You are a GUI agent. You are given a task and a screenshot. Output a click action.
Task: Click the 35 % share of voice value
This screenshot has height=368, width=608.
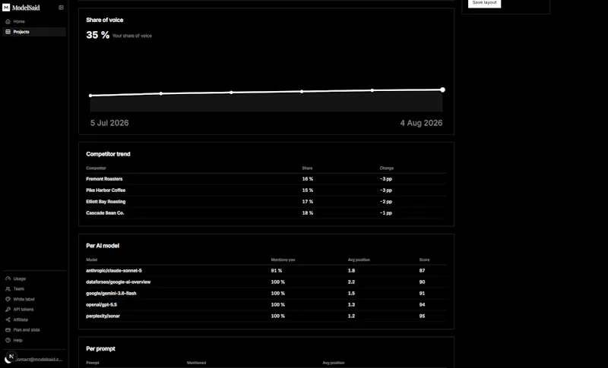98,35
